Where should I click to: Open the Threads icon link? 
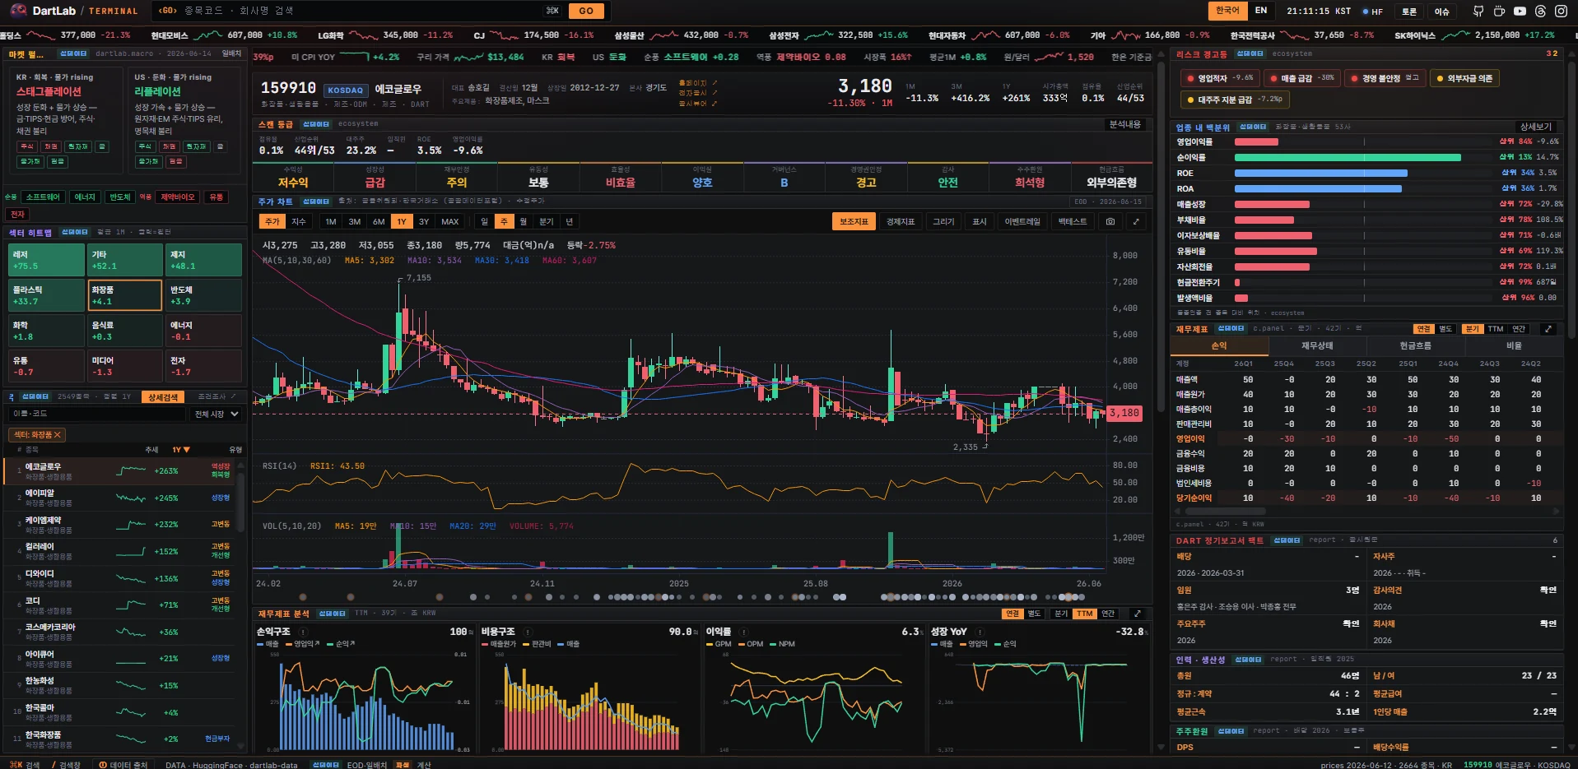point(1540,11)
